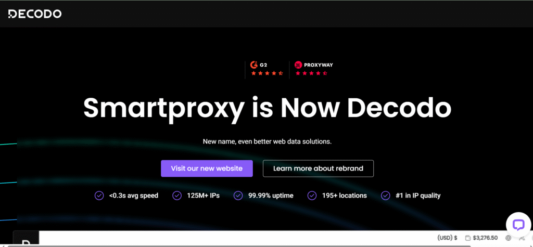Click Learn more about rebrand button
533x247 pixels.
[318, 168]
